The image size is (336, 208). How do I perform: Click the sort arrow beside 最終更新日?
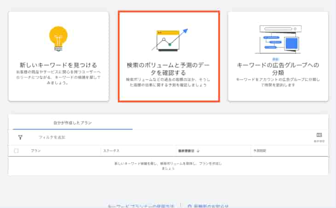(198, 151)
